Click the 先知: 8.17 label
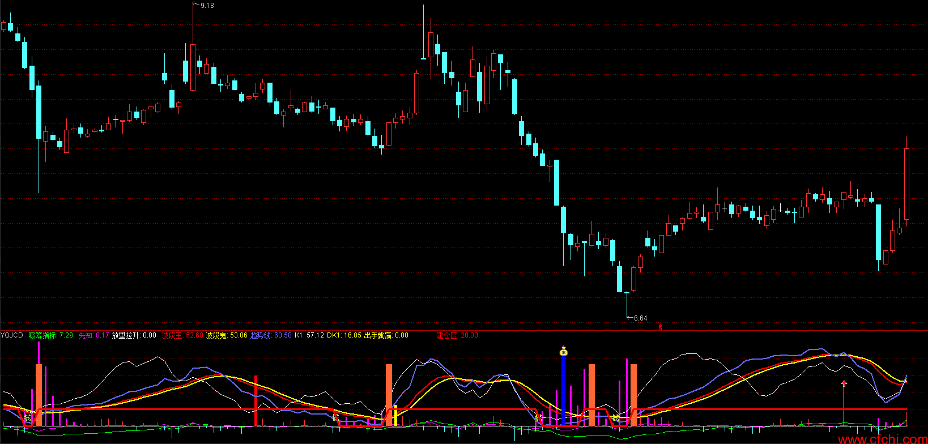Viewport: 928px width, 444px height. click(x=93, y=335)
